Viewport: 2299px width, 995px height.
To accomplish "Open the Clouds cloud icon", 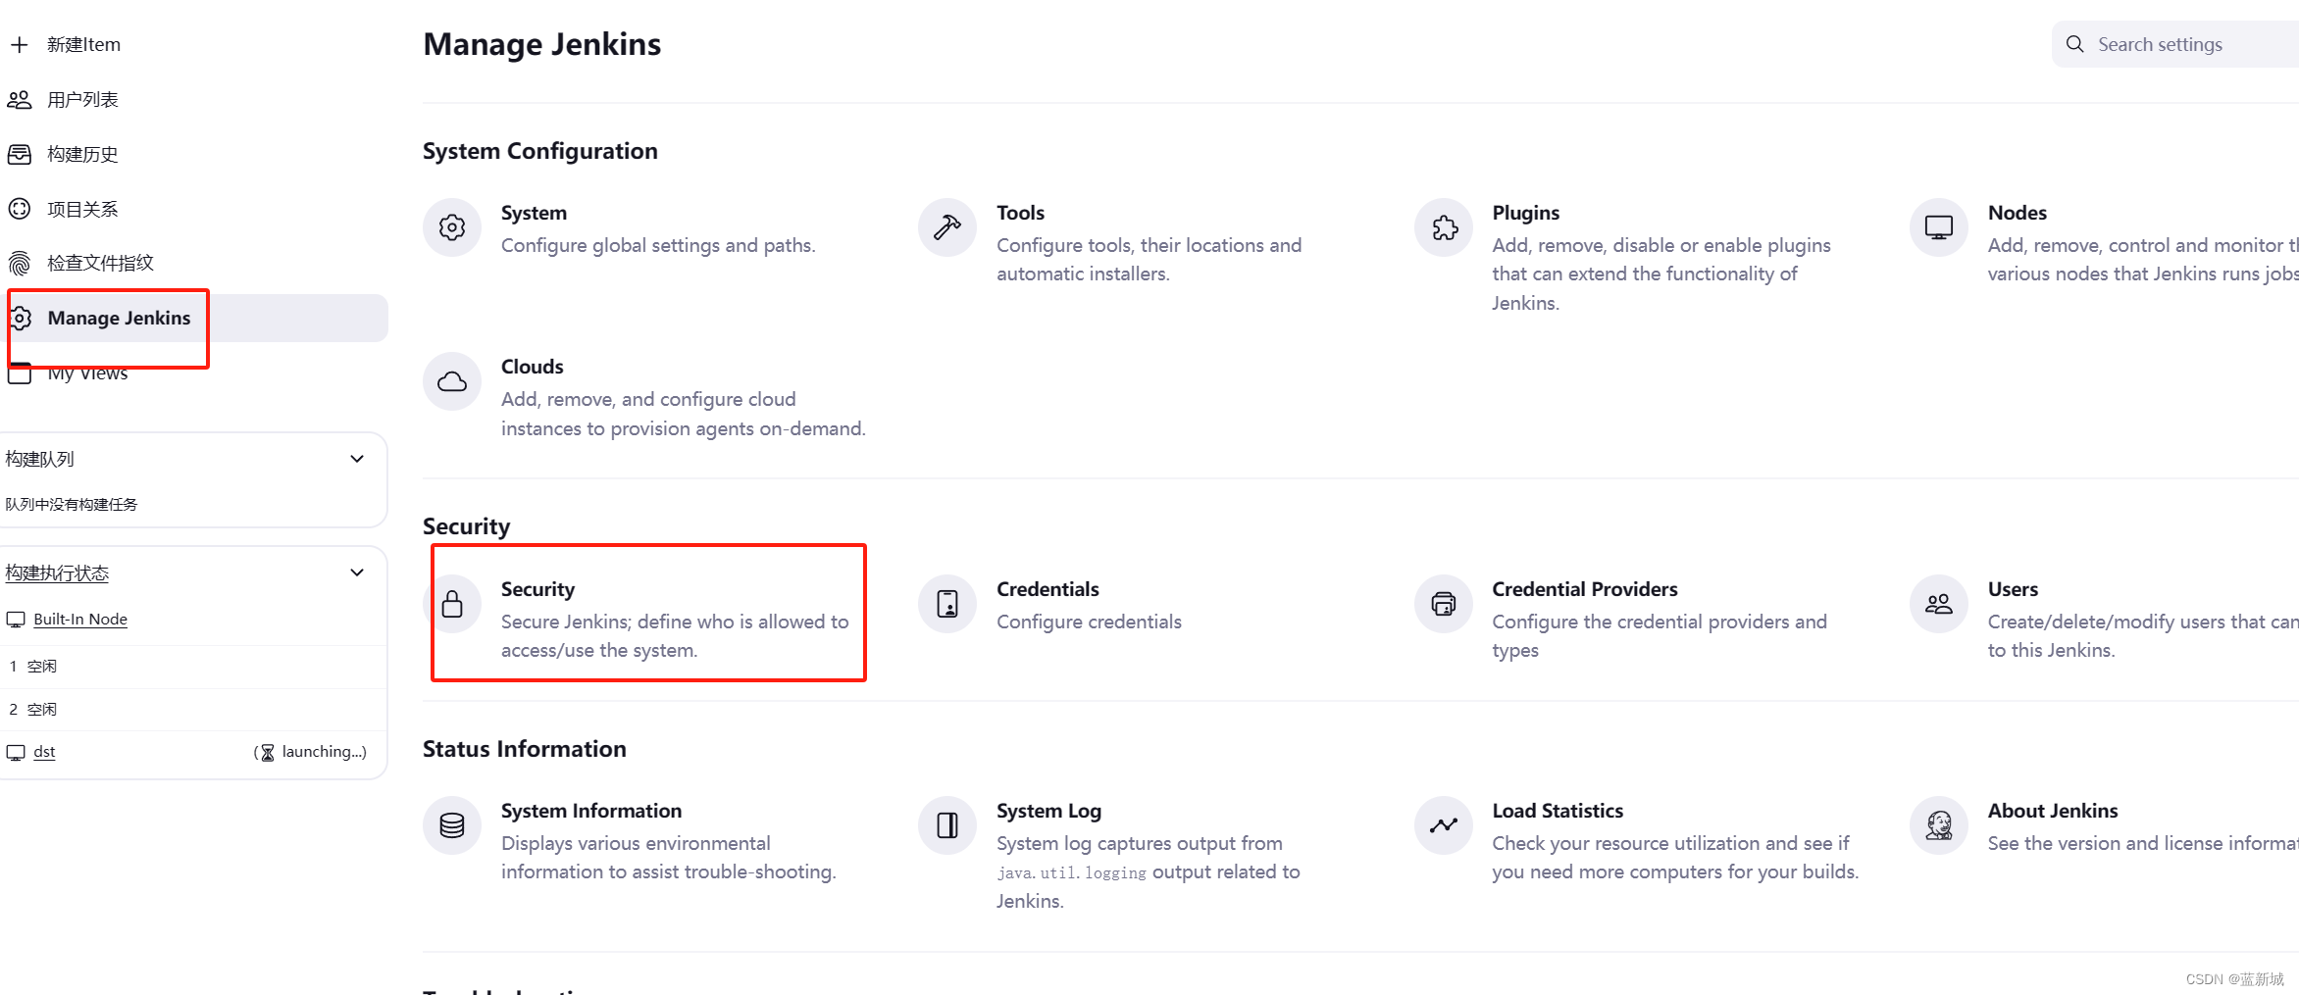I will tap(452, 381).
